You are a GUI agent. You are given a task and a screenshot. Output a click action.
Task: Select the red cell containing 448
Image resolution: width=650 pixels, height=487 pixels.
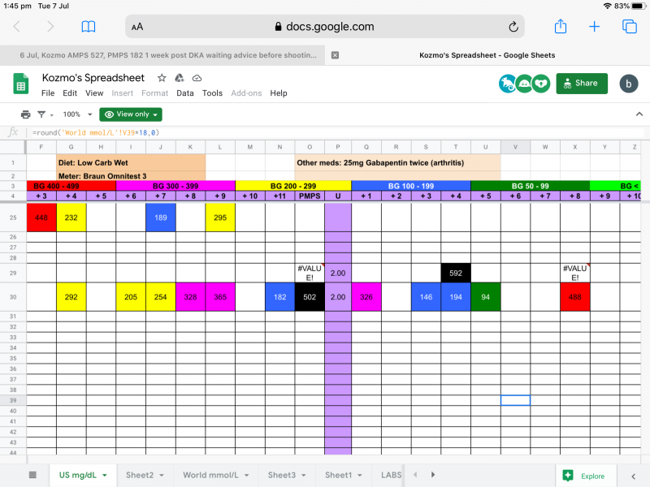(x=41, y=218)
